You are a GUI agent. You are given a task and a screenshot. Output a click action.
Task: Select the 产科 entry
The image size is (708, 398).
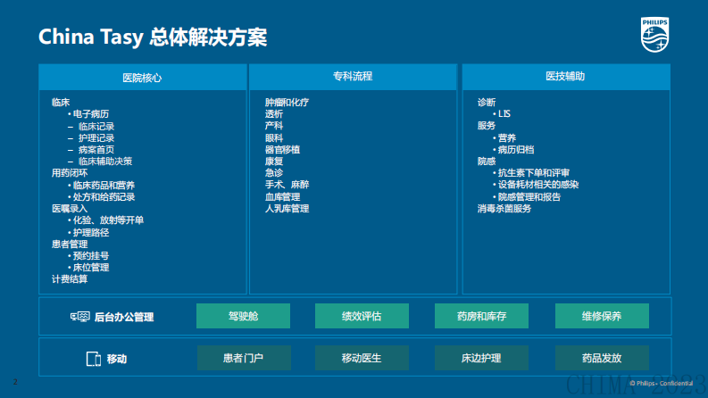[x=273, y=126]
